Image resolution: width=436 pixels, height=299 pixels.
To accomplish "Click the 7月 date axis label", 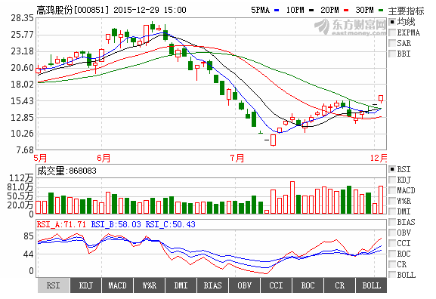I will (x=237, y=158).
